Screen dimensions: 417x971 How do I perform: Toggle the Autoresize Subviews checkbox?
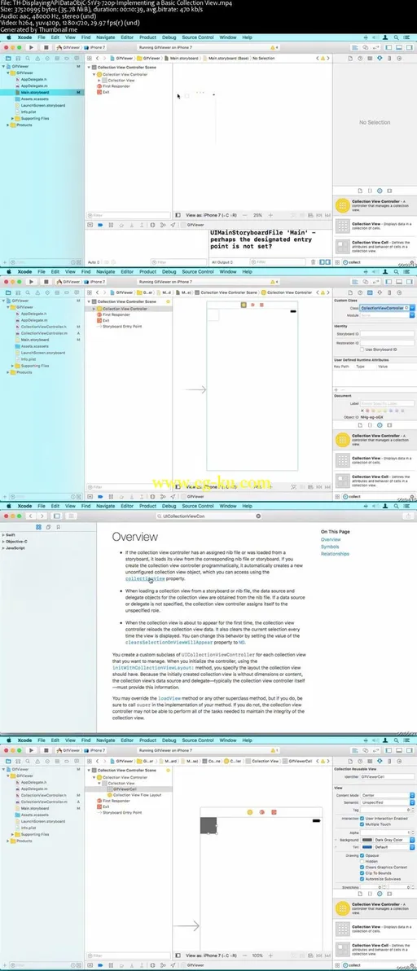tap(362, 879)
